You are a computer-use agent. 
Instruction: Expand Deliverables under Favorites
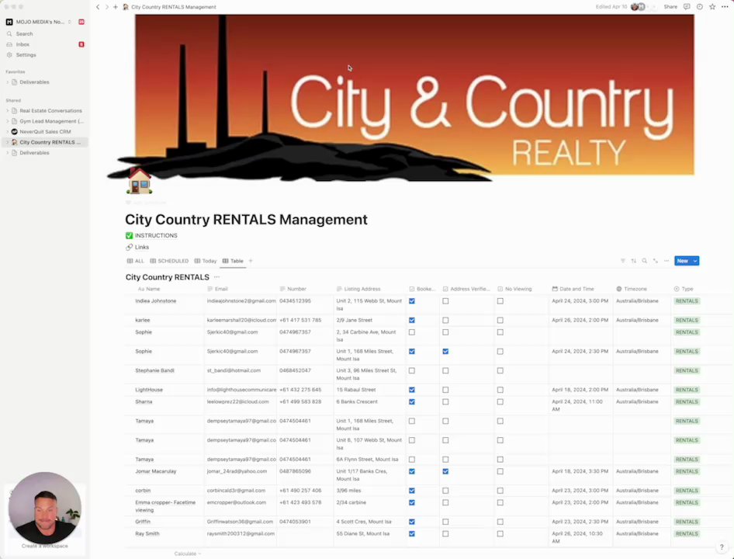click(x=8, y=82)
